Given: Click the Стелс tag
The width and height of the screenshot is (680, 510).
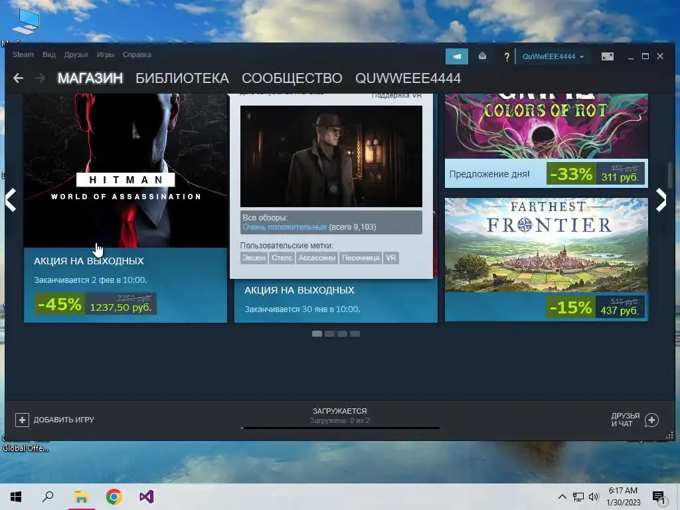Looking at the screenshot, I should click(x=282, y=258).
